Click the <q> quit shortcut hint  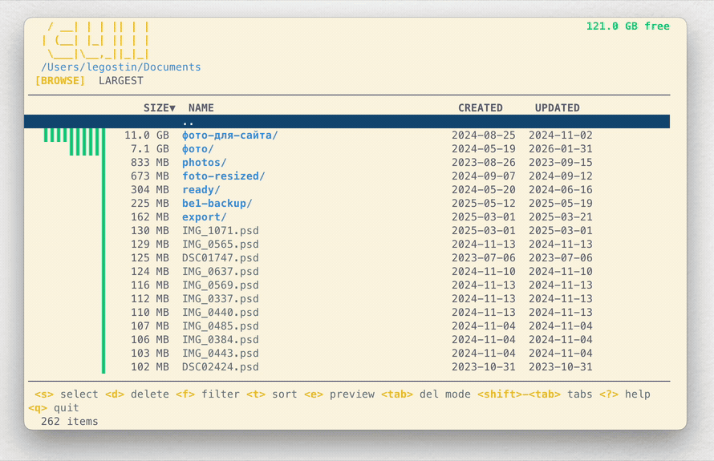(54, 408)
